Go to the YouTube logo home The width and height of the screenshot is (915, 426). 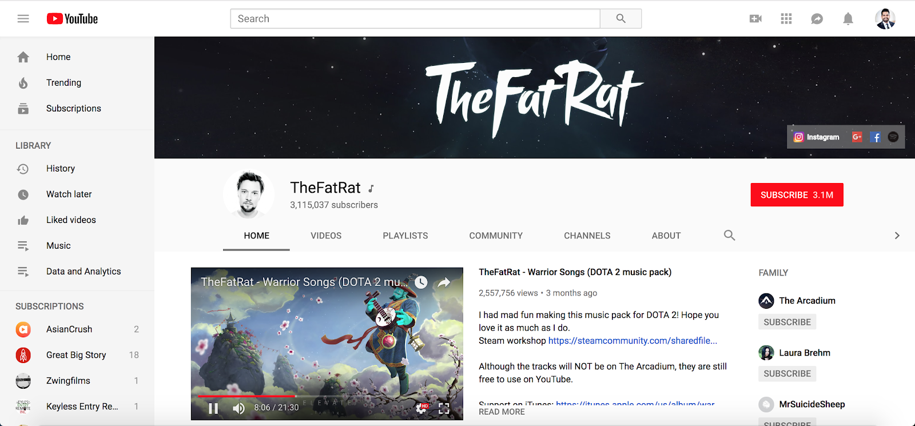pos(72,19)
